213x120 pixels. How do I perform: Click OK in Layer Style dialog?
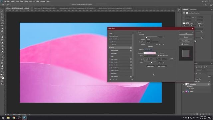coord(186,33)
